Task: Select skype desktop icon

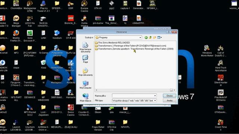Action: [16, 64]
